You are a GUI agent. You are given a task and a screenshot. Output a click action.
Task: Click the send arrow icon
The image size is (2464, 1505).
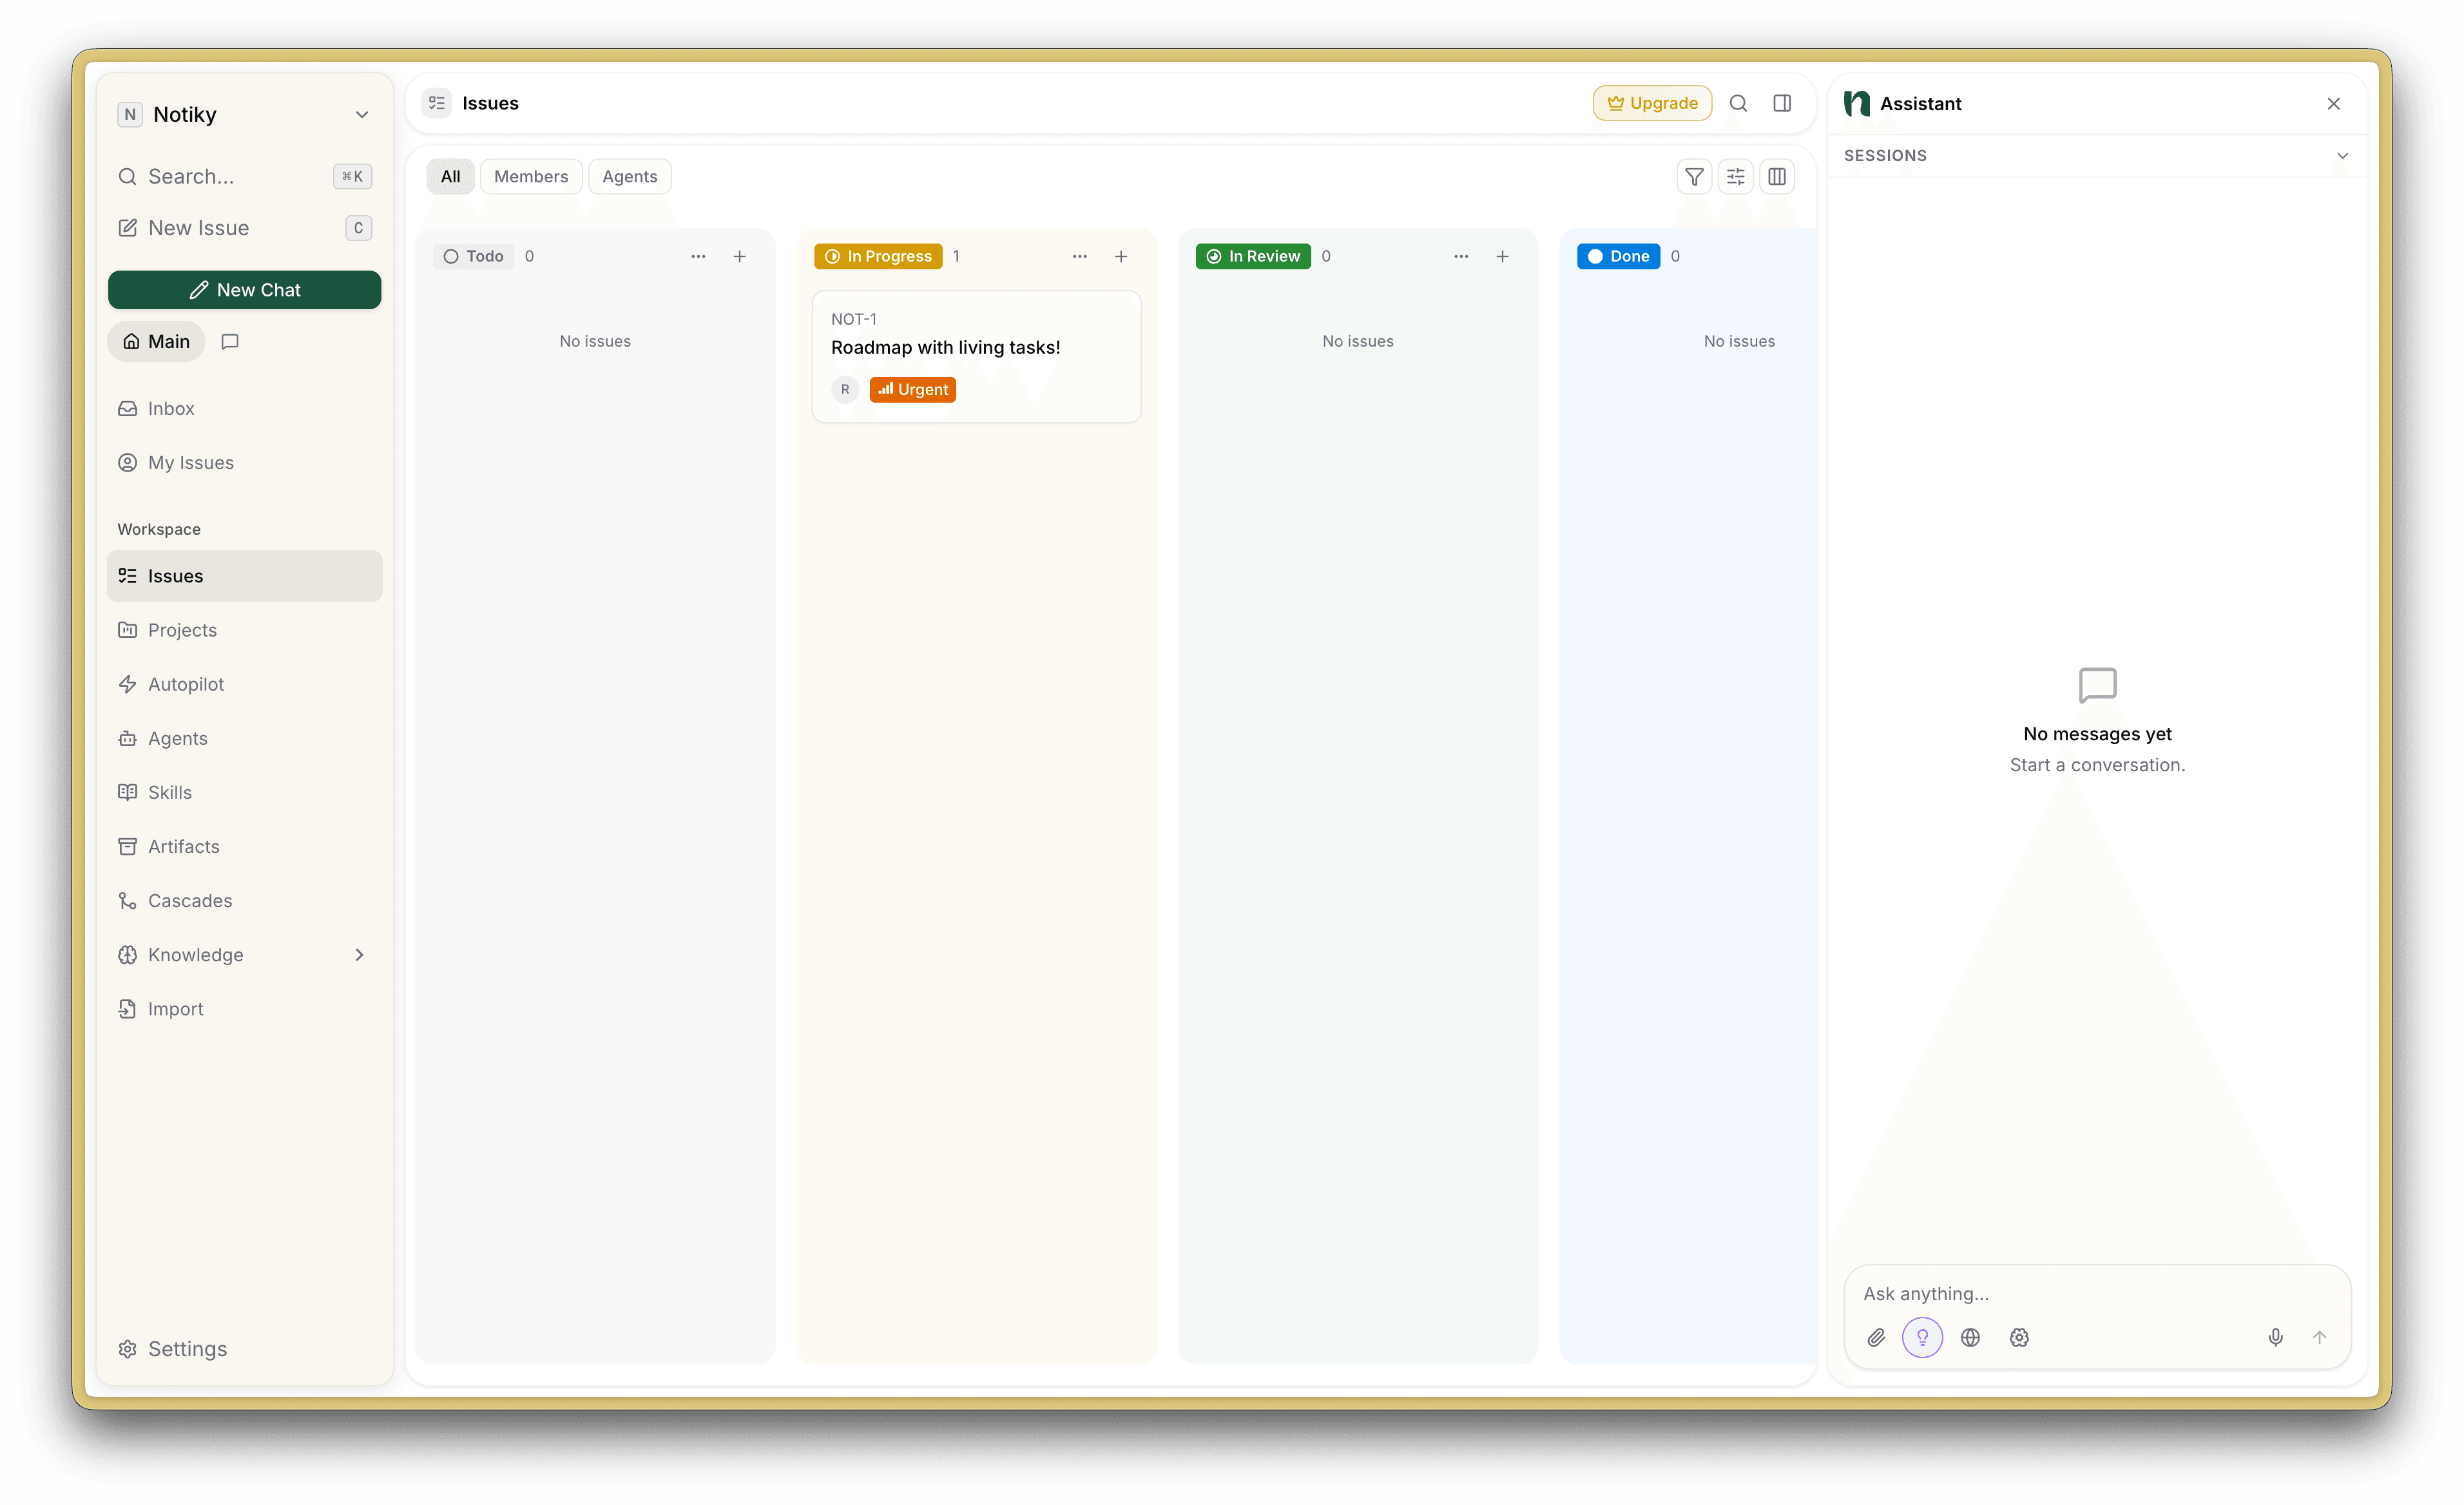tap(2319, 1337)
